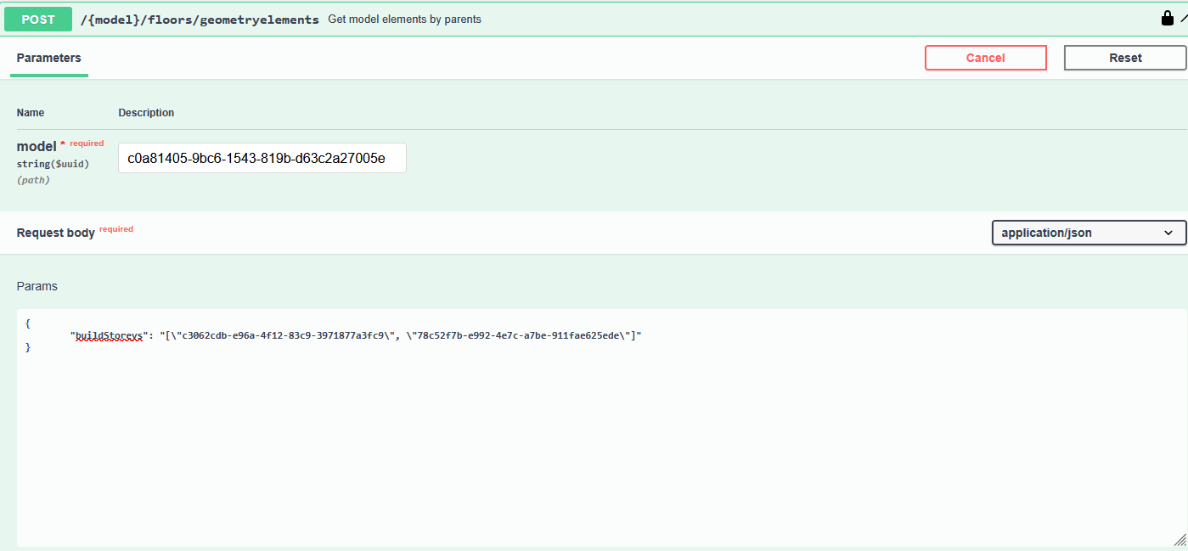Click inside the Params JSON text area
1188x551 pixels.
pyautogui.click(x=594, y=441)
